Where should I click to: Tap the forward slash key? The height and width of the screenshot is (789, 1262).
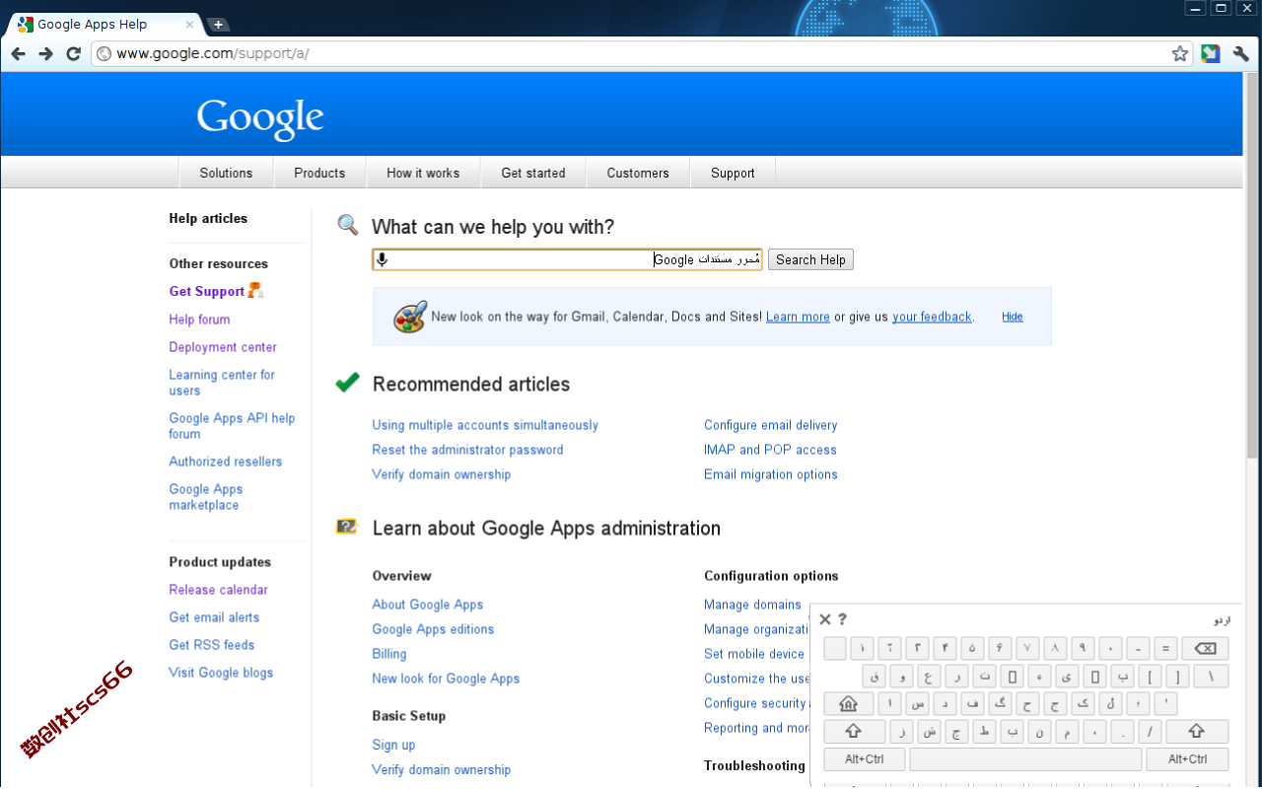pyautogui.click(x=1150, y=731)
